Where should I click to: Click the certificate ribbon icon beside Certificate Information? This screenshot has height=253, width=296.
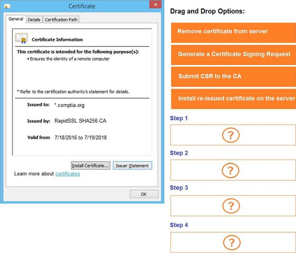pyautogui.click(x=21, y=39)
